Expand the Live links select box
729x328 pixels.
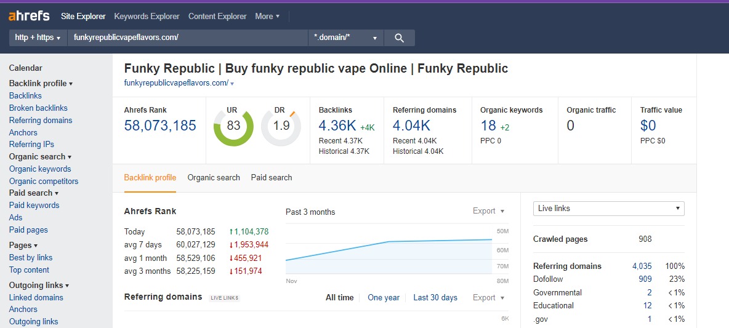(608, 209)
